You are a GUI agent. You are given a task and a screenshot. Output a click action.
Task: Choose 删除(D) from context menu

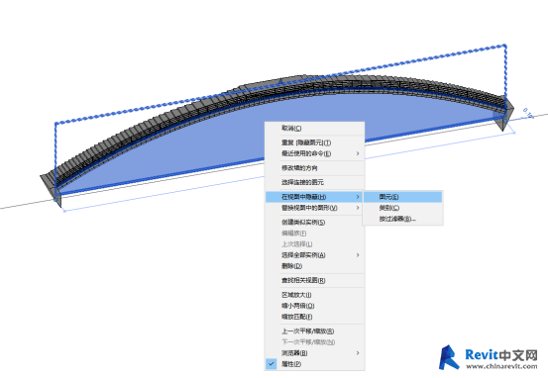[314, 266]
